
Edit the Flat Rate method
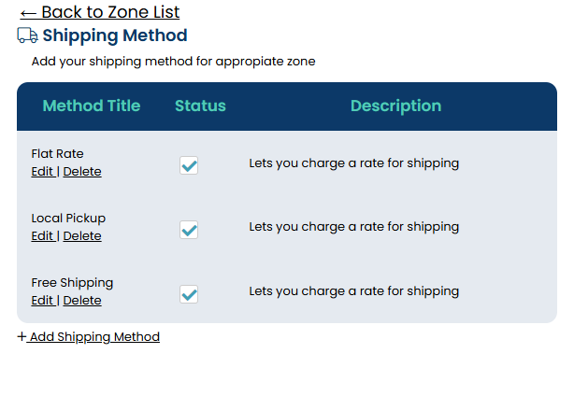tap(42, 172)
